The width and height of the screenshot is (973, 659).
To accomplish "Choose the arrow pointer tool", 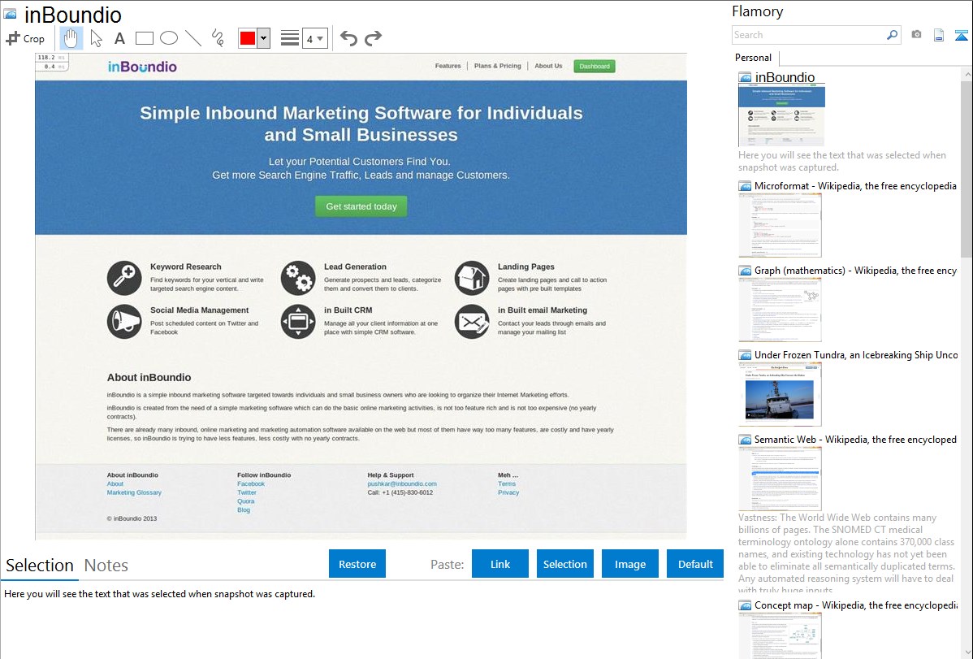I will [96, 38].
